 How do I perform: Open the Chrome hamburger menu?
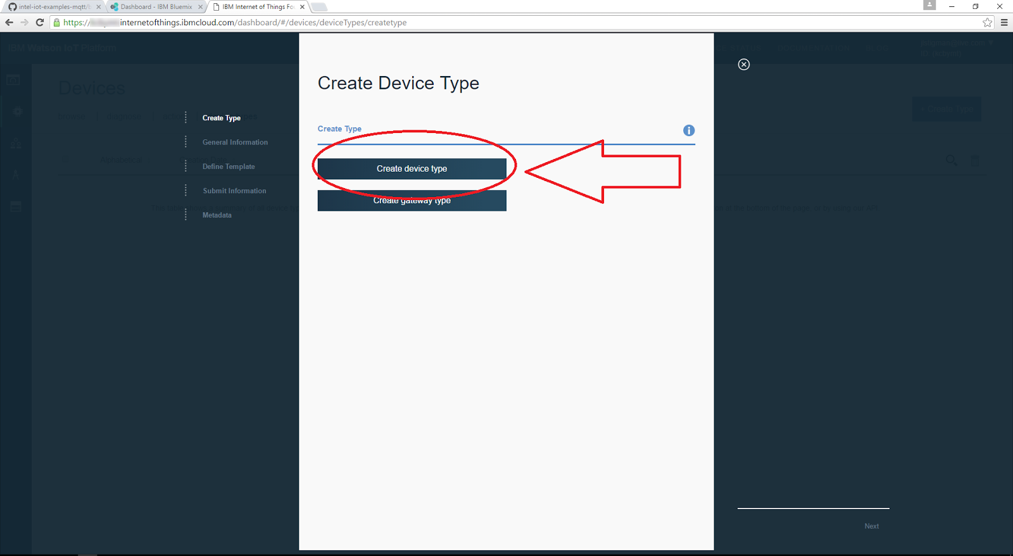(x=1004, y=22)
